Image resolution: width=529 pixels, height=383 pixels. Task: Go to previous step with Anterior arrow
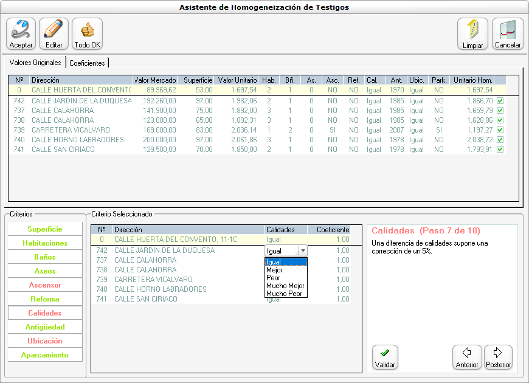coord(467,357)
